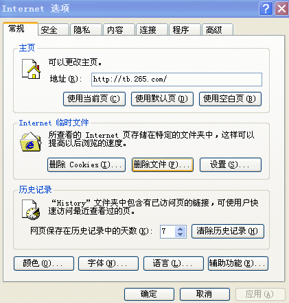289x303 pixels.
Task: Confirm with the 确定 button
Action: point(149,294)
